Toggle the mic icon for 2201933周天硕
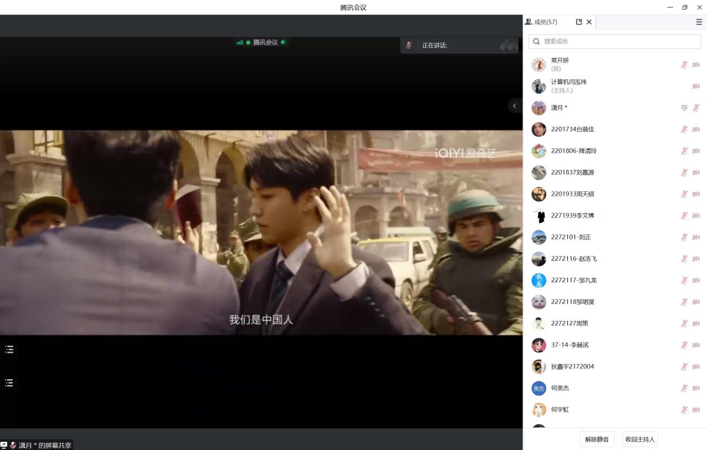This screenshot has height=450, width=707. click(x=684, y=194)
